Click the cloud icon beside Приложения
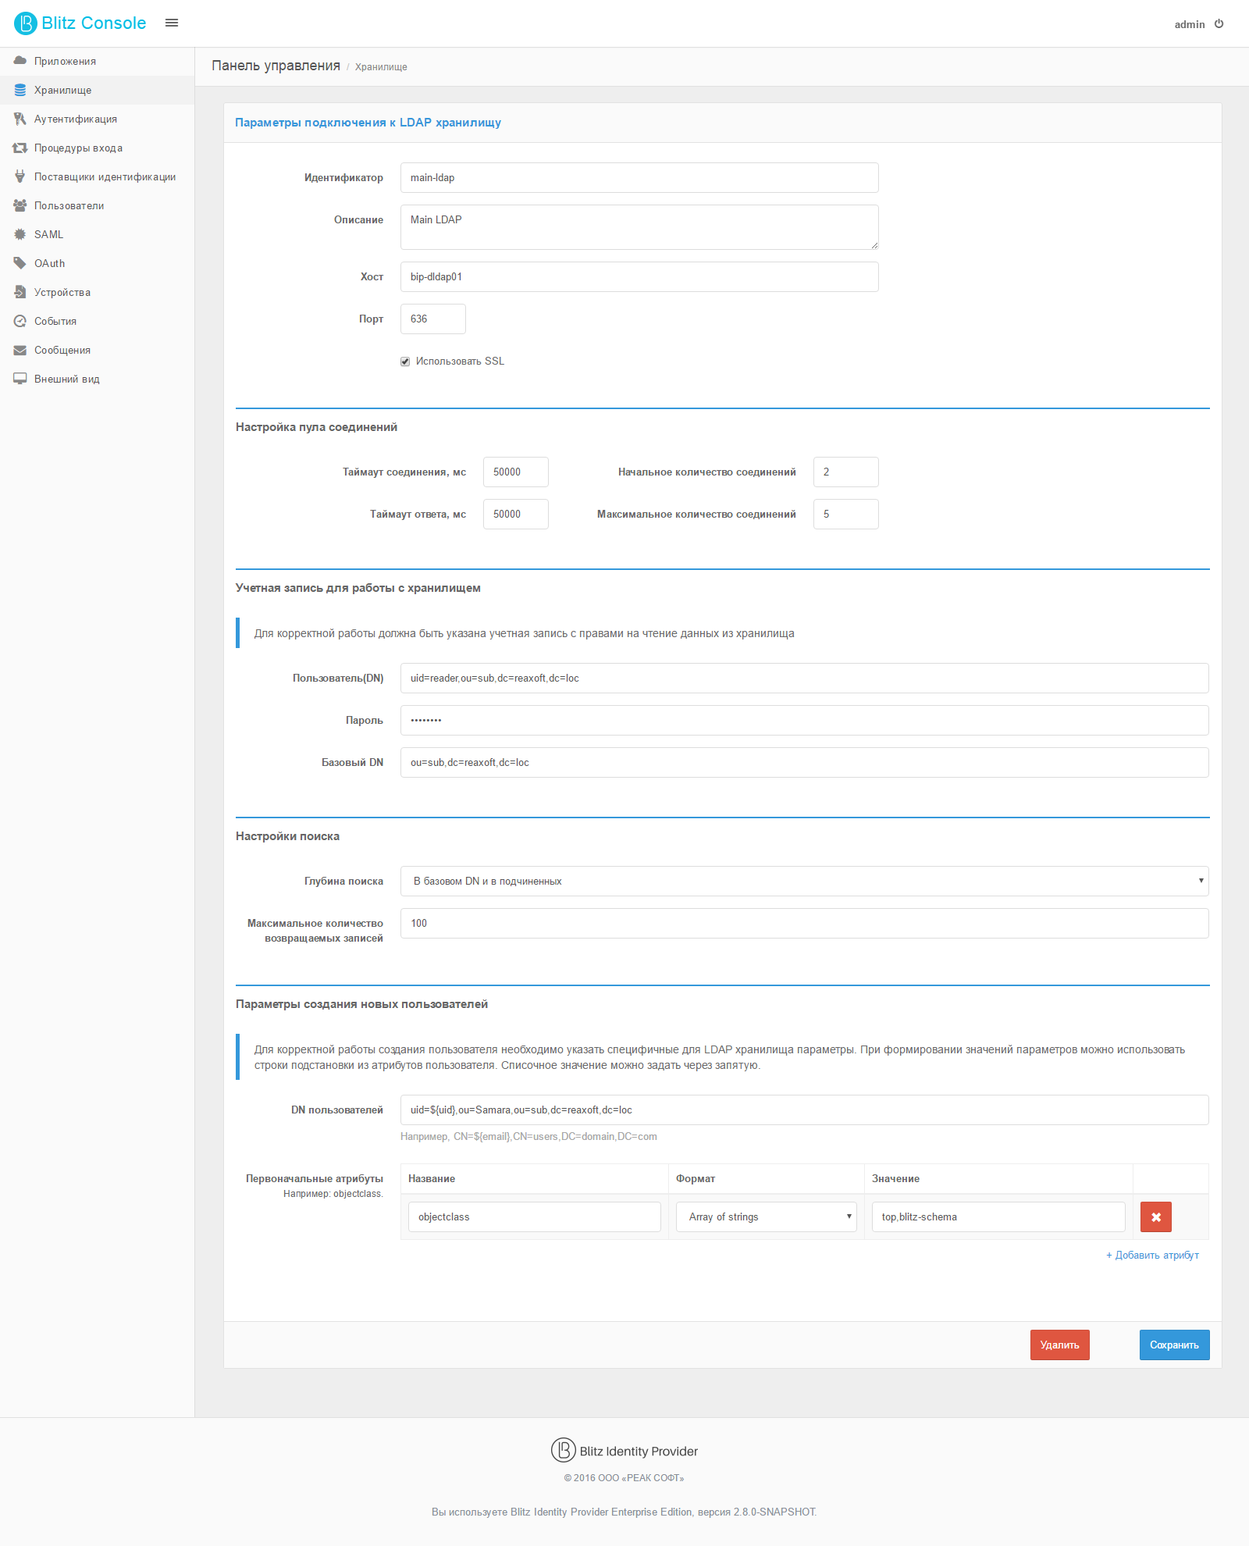 click(x=20, y=61)
